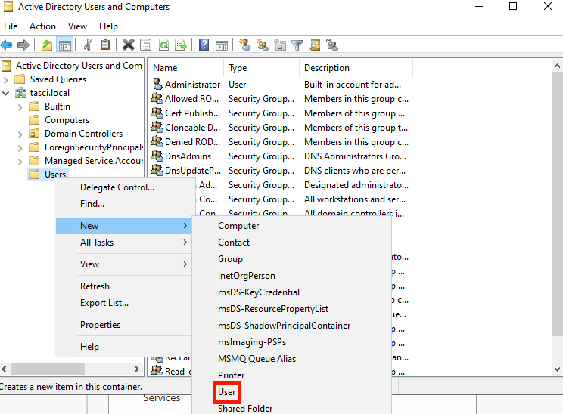Click the Cut scissors toolbar icon
The width and height of the screenshot is (563, 414).
(x=88, y=45)
